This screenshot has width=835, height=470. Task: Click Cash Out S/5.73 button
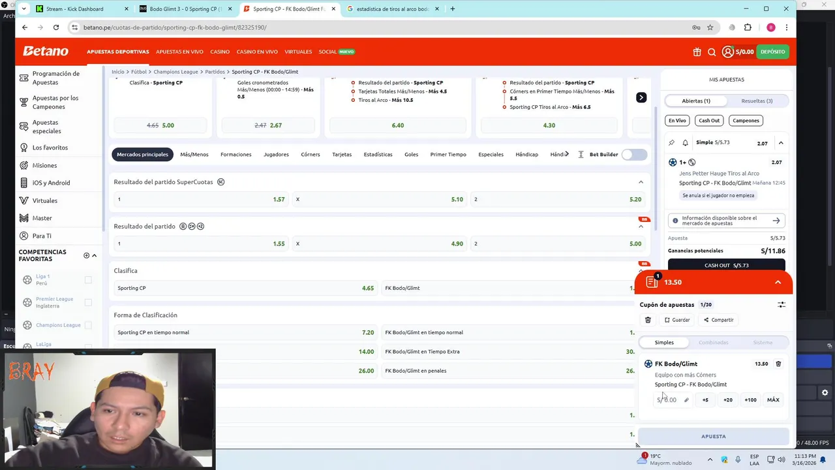click(x=727, y=266)
